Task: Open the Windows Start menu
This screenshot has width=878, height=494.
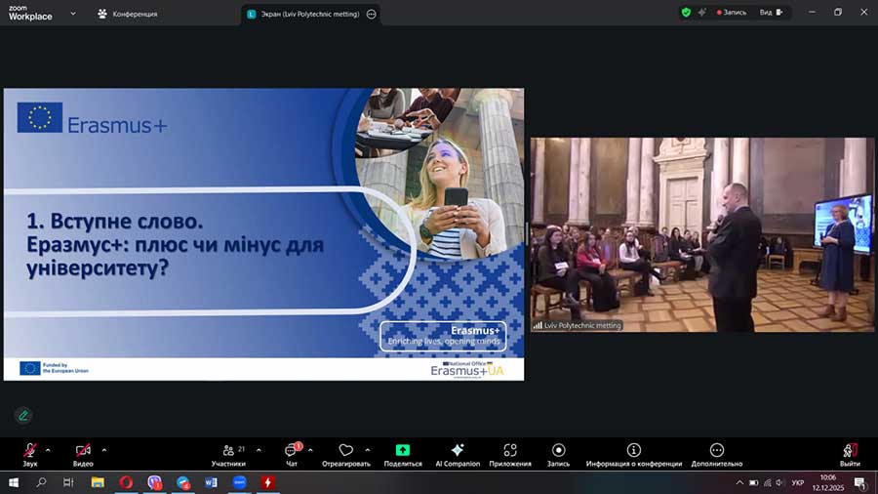Action: pos(14,482)
